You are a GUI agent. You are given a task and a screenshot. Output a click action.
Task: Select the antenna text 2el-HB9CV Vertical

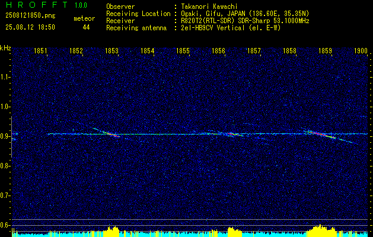[213, 28]
